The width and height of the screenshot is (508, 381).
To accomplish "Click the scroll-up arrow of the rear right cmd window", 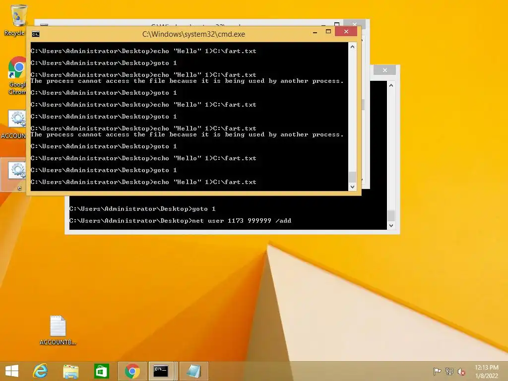I will pos(391,85).
